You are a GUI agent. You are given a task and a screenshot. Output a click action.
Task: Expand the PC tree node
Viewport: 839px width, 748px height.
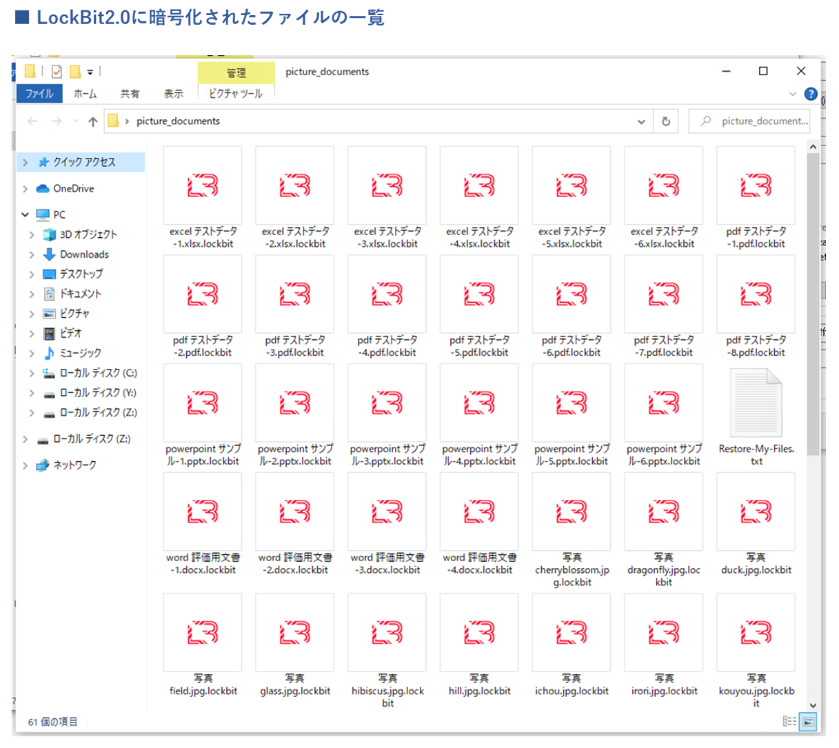(x=26, y=214)
